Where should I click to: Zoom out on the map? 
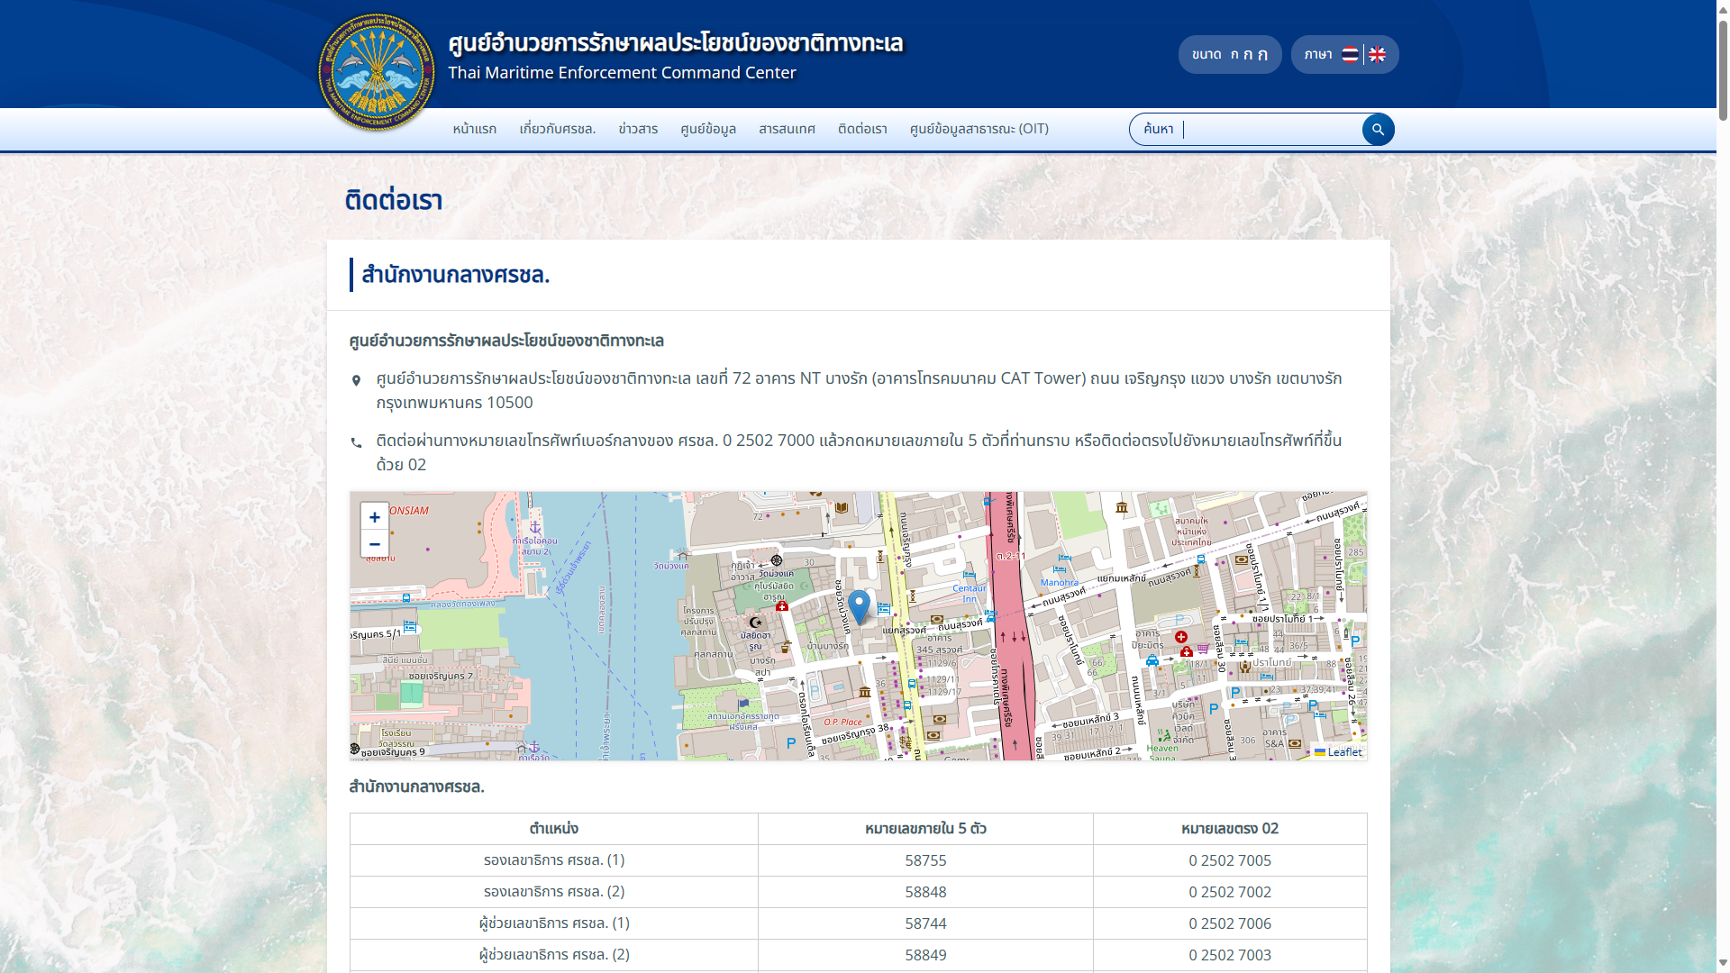pyautogui.click(x=375, y=544)
